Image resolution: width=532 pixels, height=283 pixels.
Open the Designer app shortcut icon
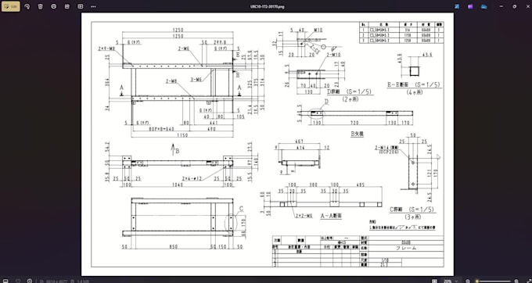tap(457, 6)
